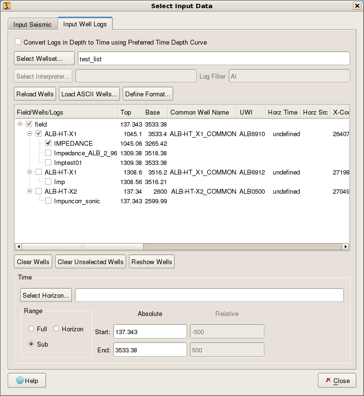Open the Define Format dialog
Image resolution: width=364 pixels, height=396 pixels.
(x=148, y=94)
